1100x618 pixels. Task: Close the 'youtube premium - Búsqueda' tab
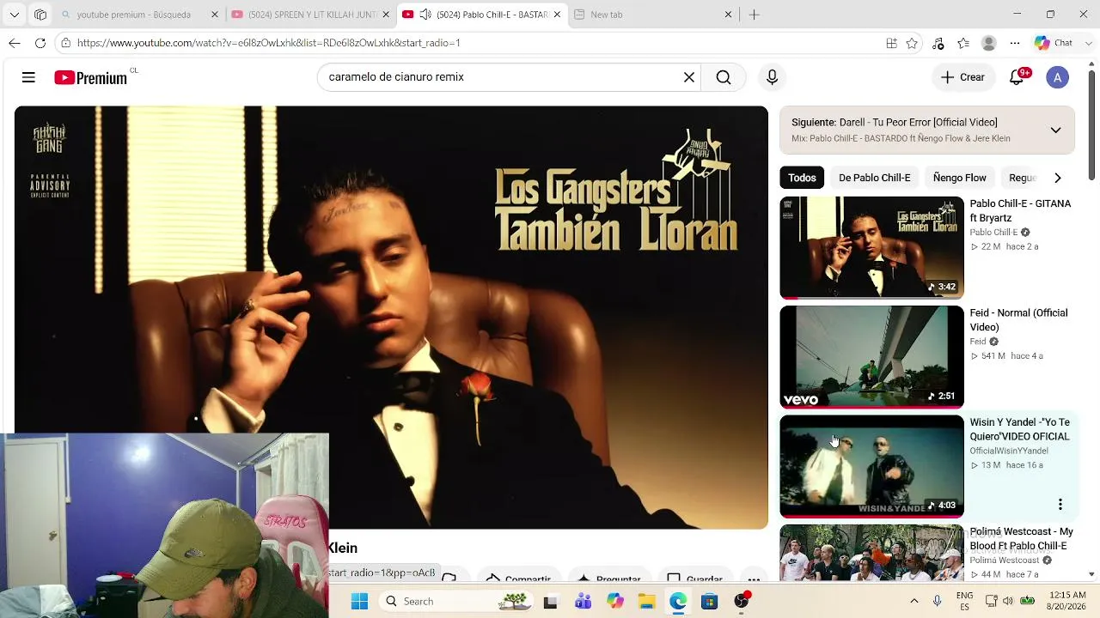point(215,15)
